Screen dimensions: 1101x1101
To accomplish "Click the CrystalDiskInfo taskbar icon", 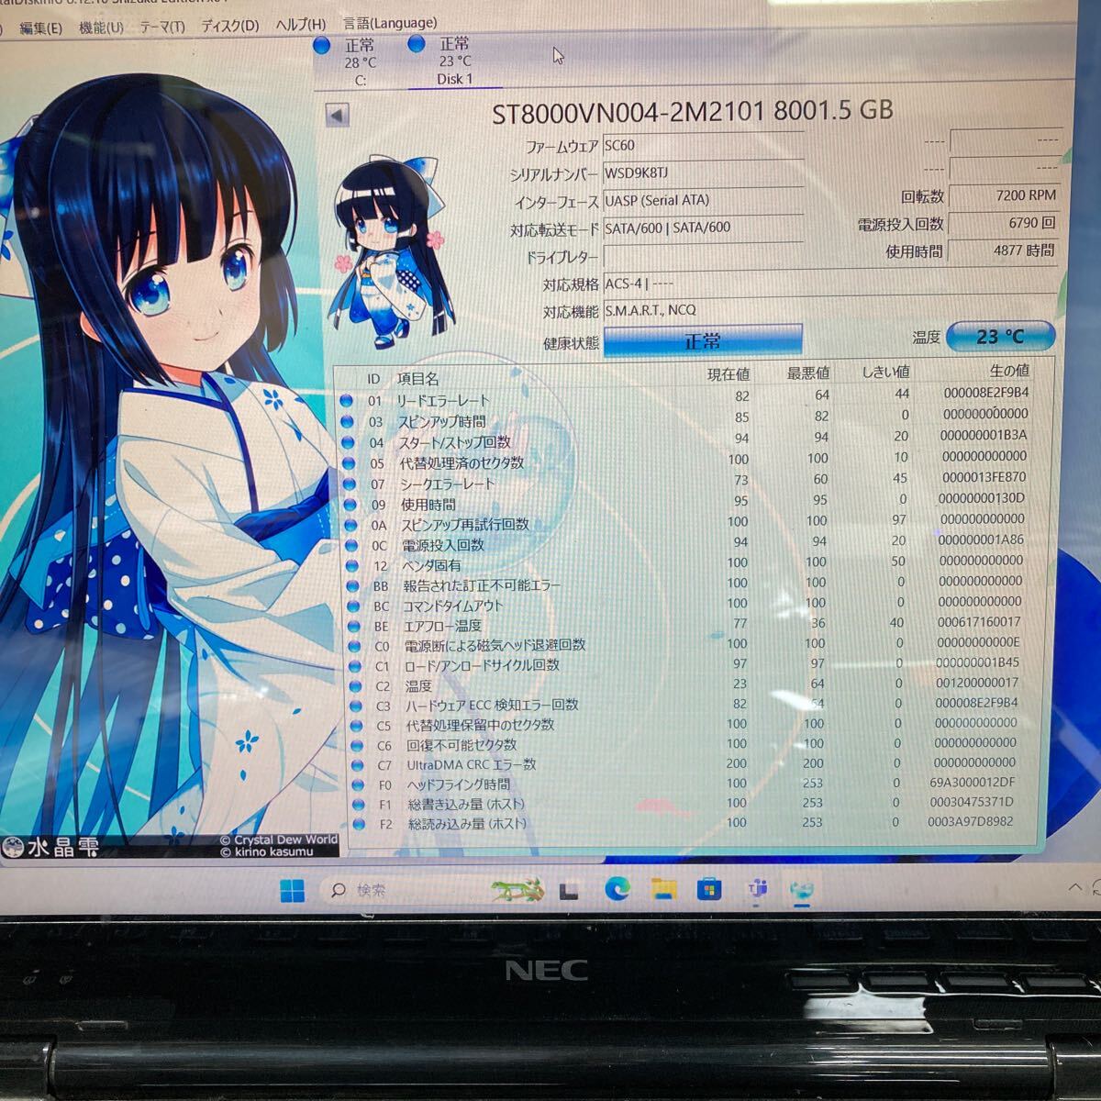I will point(802,889).
